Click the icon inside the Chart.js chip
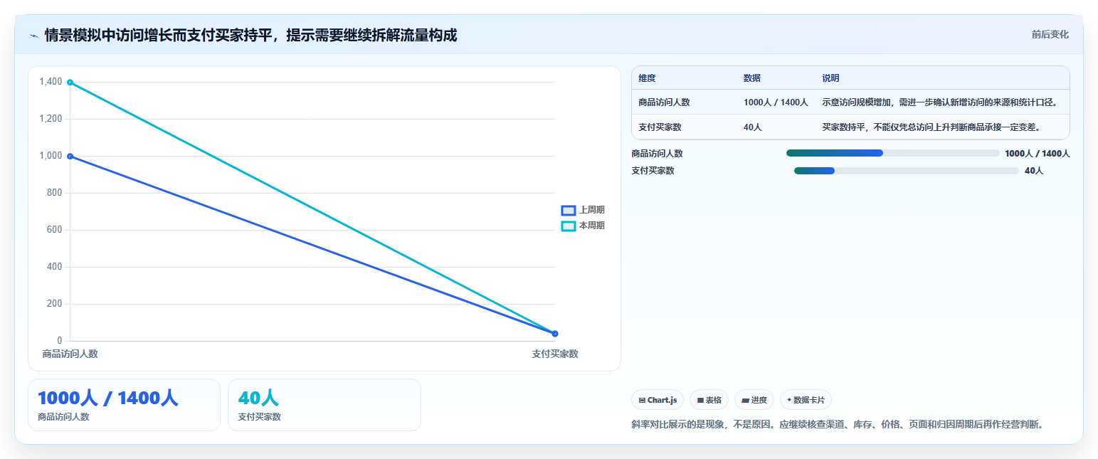The image size is (1098, 459). [x=642, y=400]
